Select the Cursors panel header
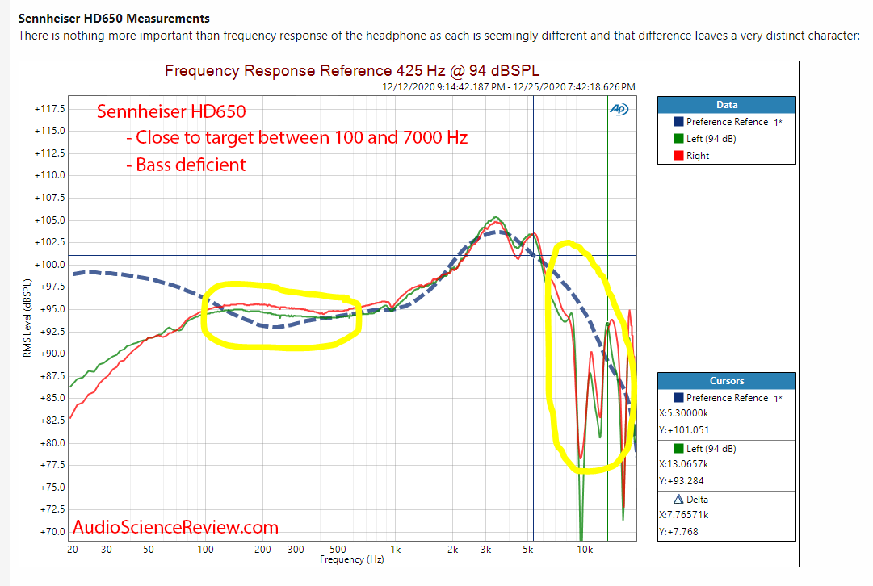The height and width of the screenshot is (586, 873). (726, 380)
